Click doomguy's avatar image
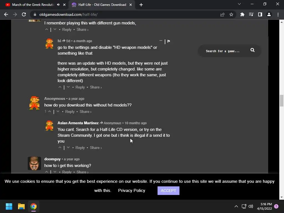 (34, 163)
